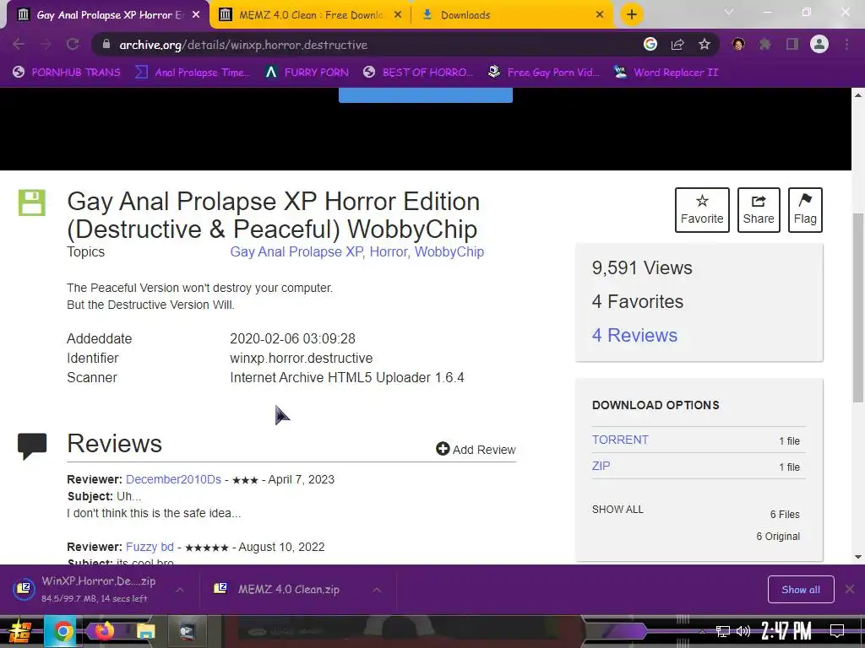Open the 4 Reviews link
The width and height of the screenshot is (865, 648).
634,335
